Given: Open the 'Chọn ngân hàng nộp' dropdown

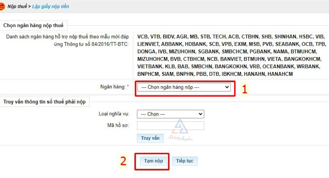Looking at the screenshot, I should click(184, 87).
